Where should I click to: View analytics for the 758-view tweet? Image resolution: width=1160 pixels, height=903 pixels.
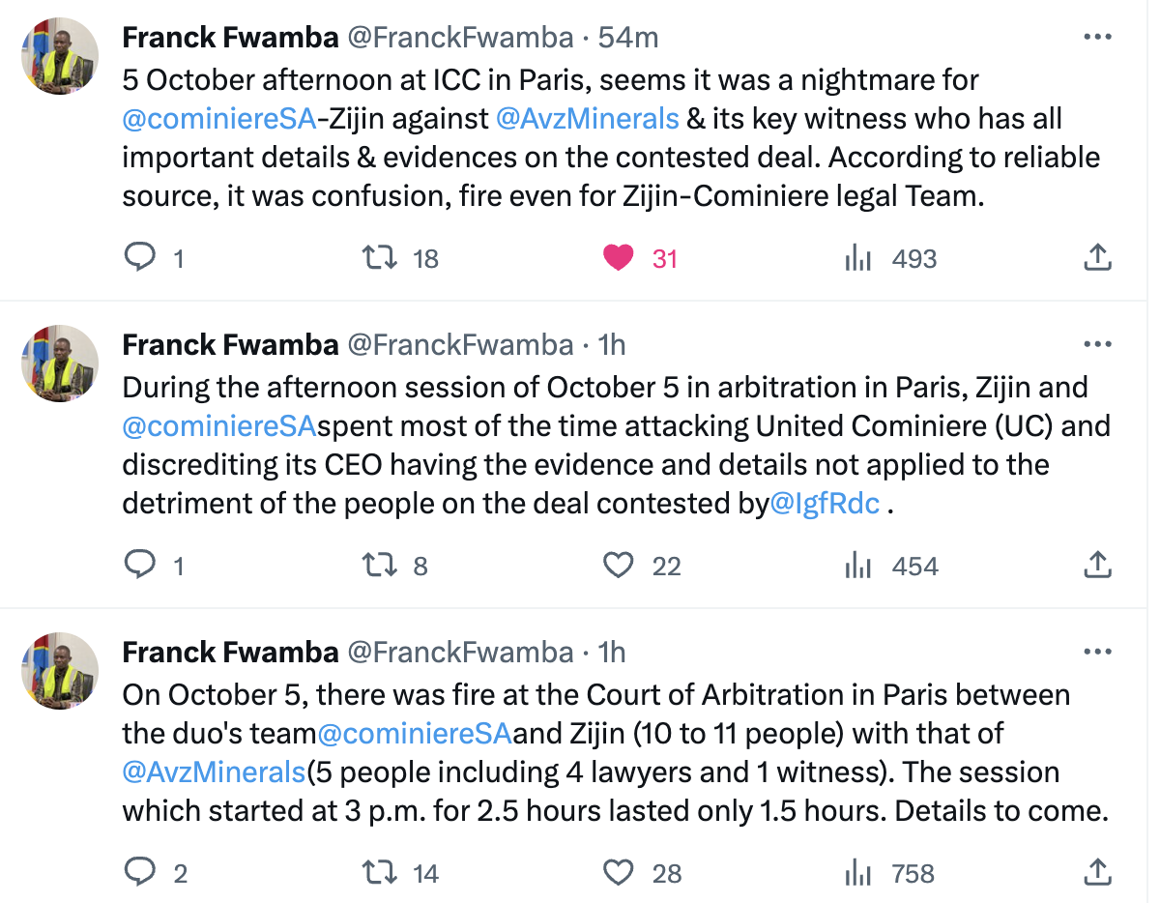pos(857,873)
